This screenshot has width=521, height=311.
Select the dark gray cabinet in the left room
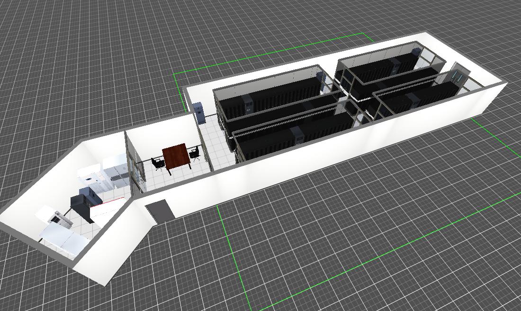[80, 204]
